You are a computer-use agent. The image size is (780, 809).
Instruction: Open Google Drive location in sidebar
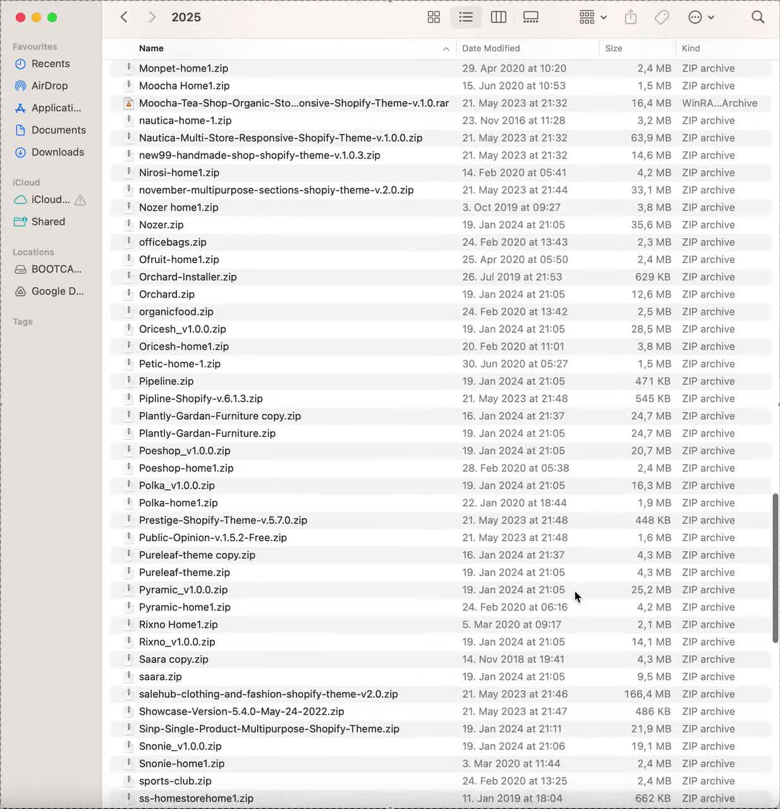coord(57,291)
